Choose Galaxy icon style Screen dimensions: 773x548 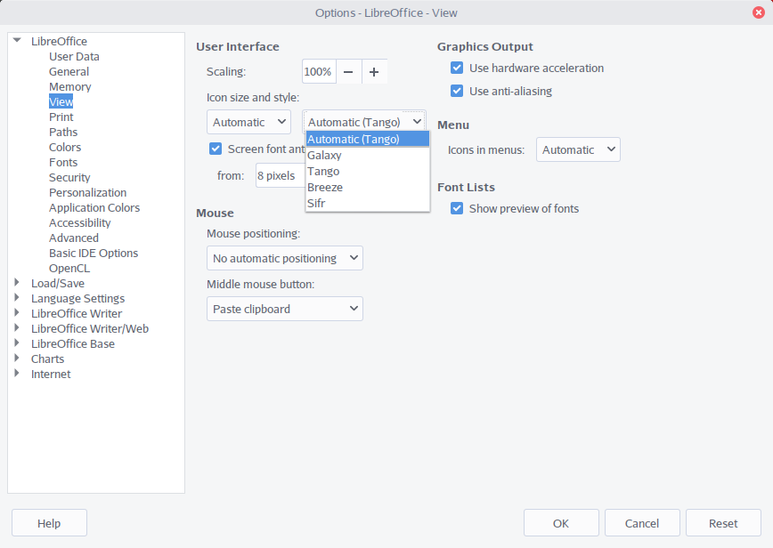point(367,155)
